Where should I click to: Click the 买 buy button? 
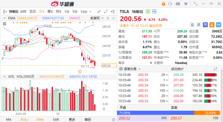tap(205, 25)
